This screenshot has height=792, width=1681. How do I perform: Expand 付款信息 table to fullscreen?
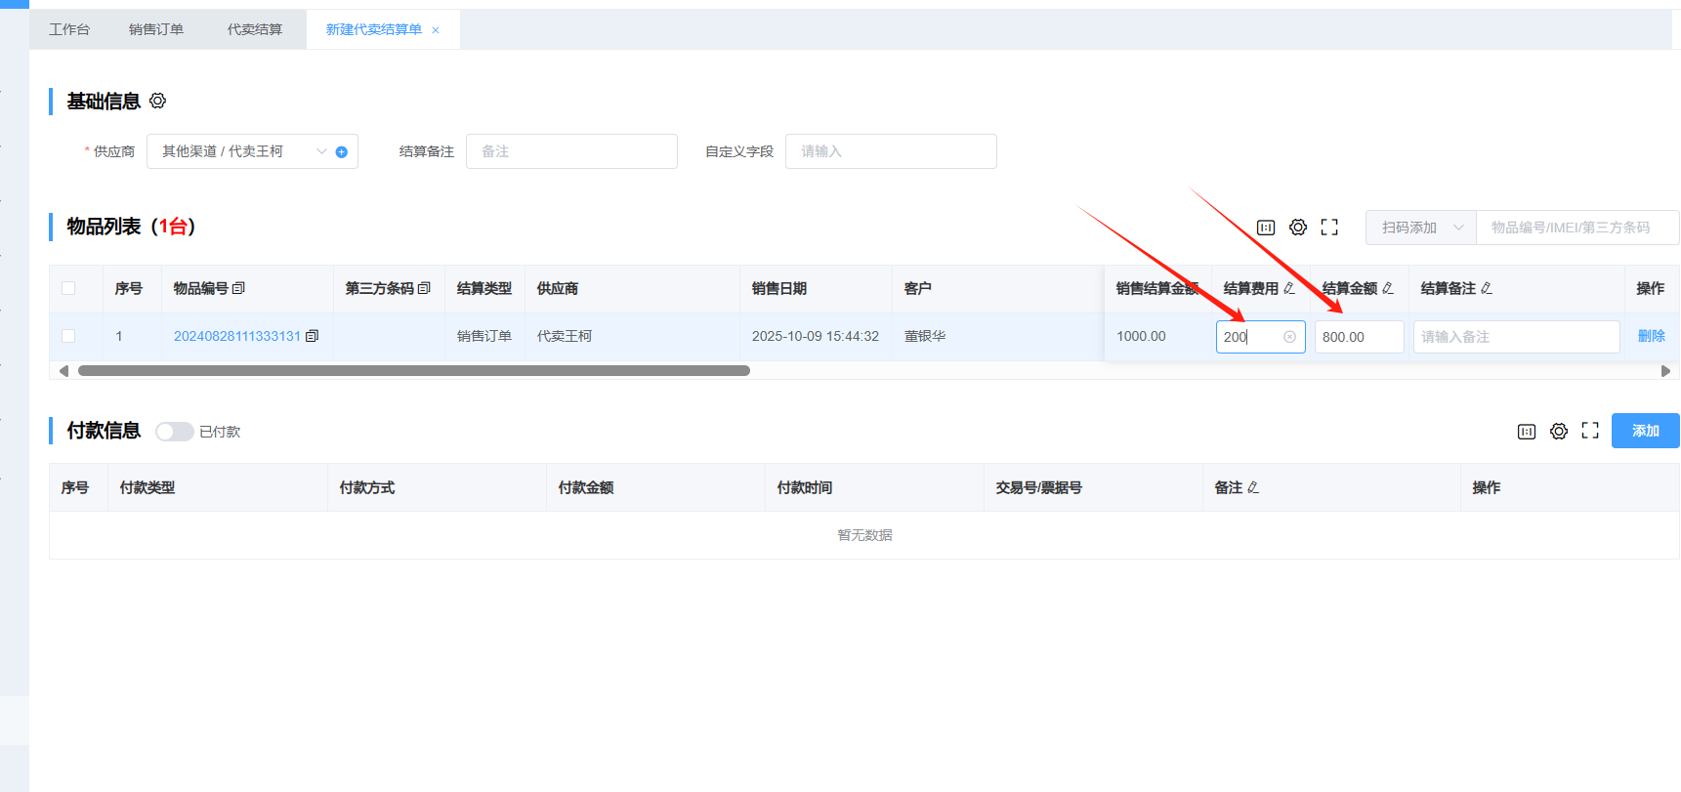click(x=1590, y=431)
